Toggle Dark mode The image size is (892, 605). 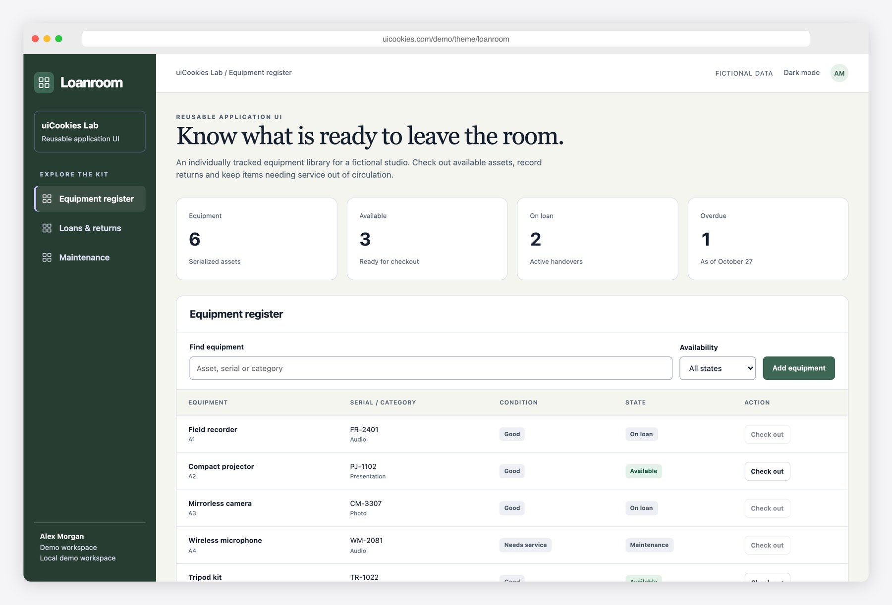(801, 73)
